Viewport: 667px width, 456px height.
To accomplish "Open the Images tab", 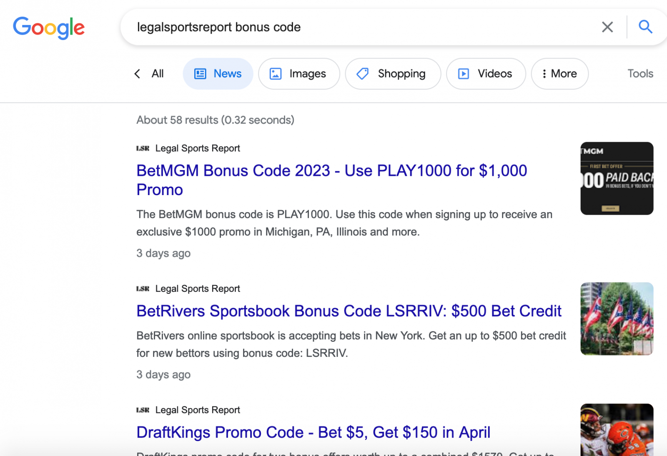I will pyautogui.click(x=299, y=74).
